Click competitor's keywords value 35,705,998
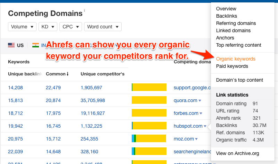Image resolution: width=278 pixels, height=164 pixels. [93, 100]
